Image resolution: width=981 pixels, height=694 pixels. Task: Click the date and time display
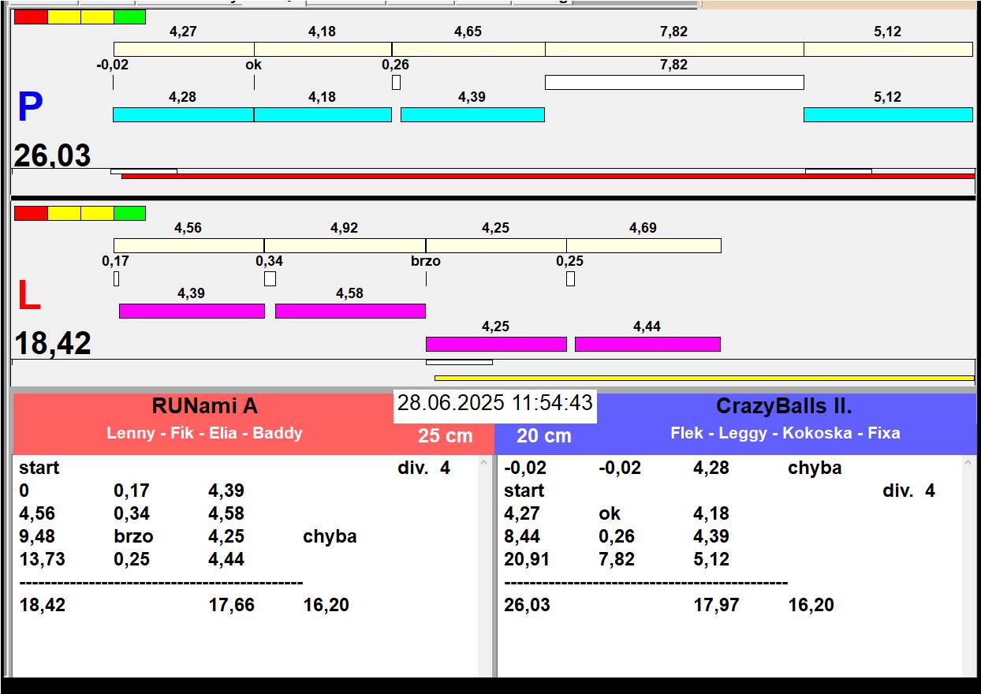click(x=494, y=403)
